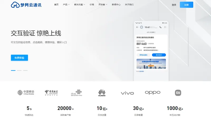The width and height of the screenshot is (211, 120).
Task: Go to 新闻中心
Action: [116, 4]
